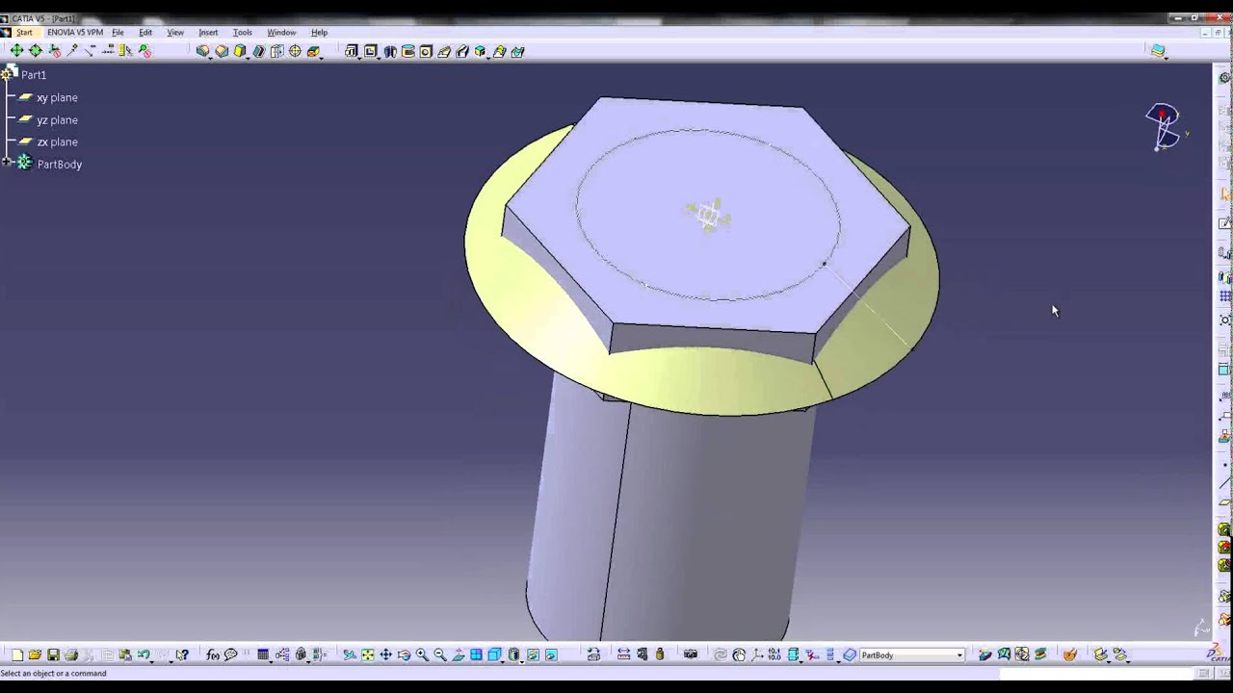Fit All In the view
This screenshot has width=1233, height=693.
(x=368, y=655)
